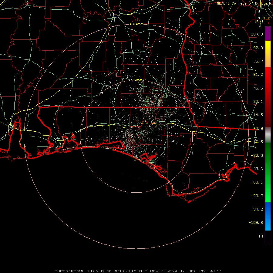Click the 50 NMI range ring label

pos(136,80)
